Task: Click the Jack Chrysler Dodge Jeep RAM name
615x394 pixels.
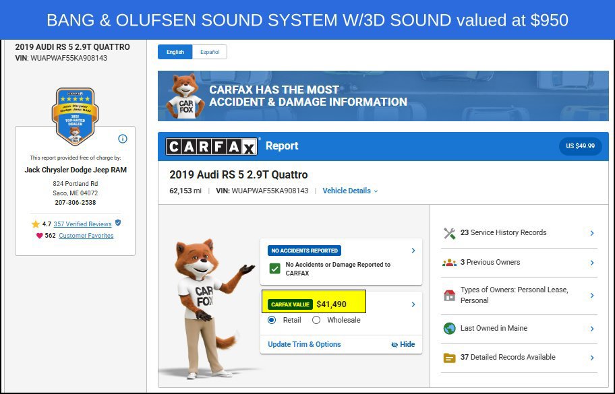Action: tap(76, 170)
